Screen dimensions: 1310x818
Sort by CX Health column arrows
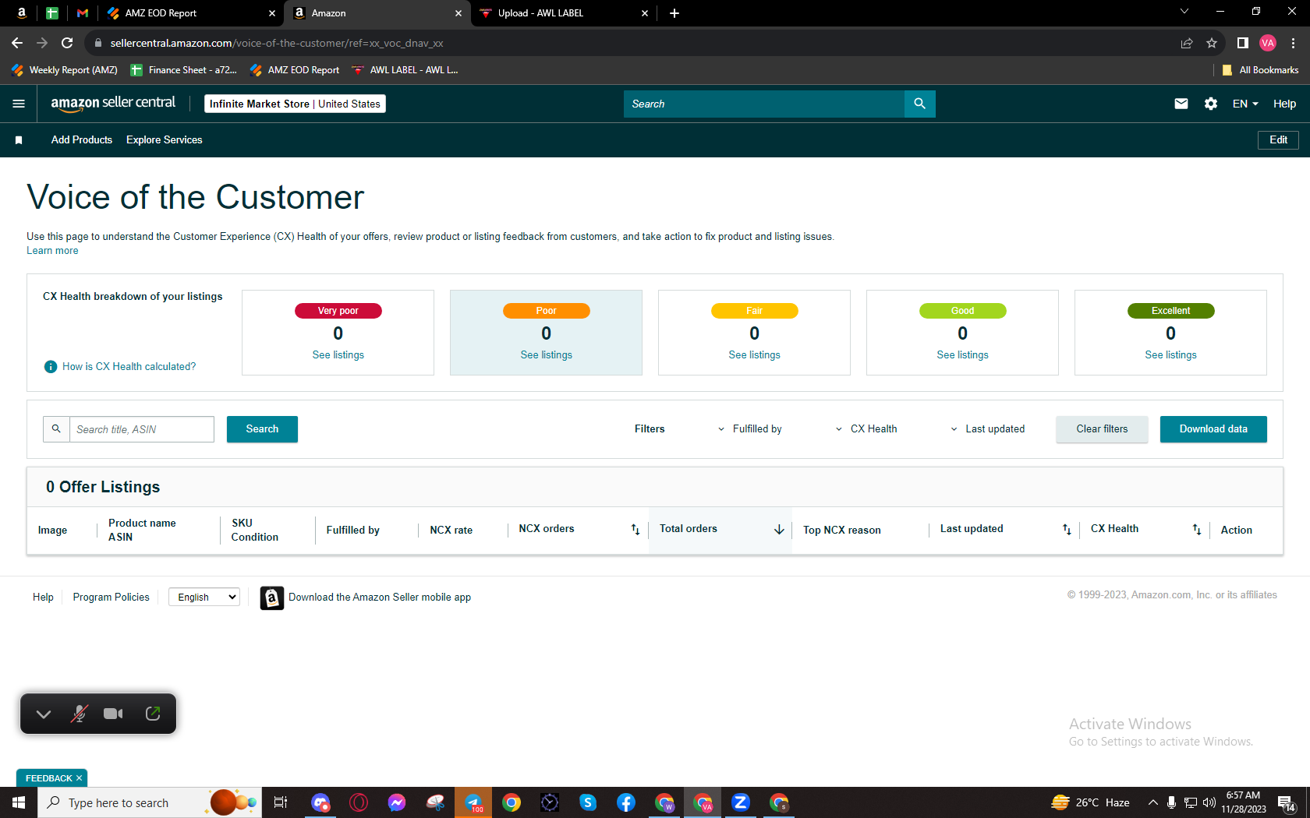(1196, 530)
